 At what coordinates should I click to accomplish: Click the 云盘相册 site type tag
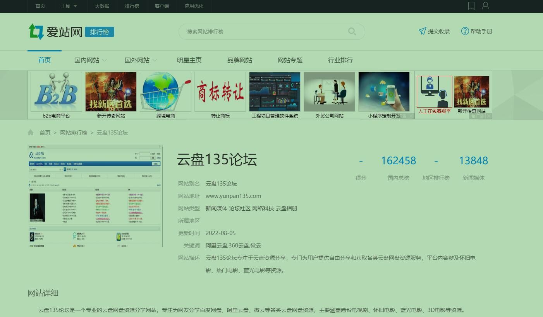pyautogui.click(x=287, y=208)
